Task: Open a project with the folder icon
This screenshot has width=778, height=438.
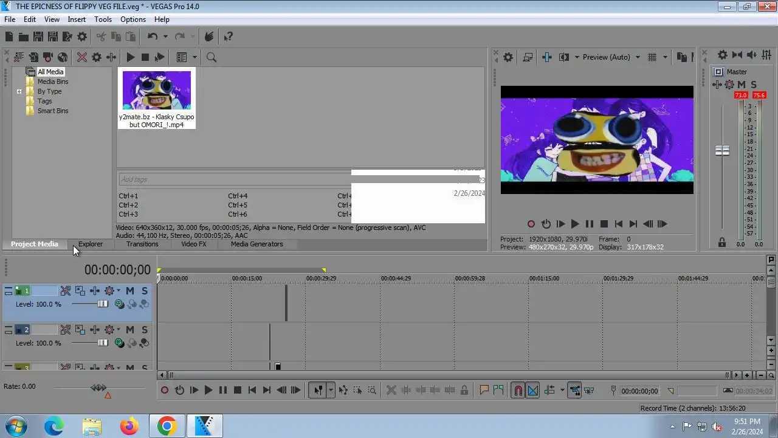Action: pos(24,36)
